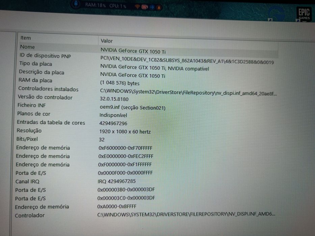
Task: Click I/O port value 0x000003B0-0x000003DF
Action: pos(126,189)
